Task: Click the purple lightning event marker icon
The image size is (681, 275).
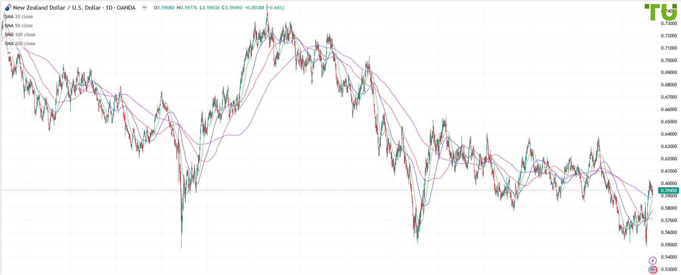Action: 653,261
